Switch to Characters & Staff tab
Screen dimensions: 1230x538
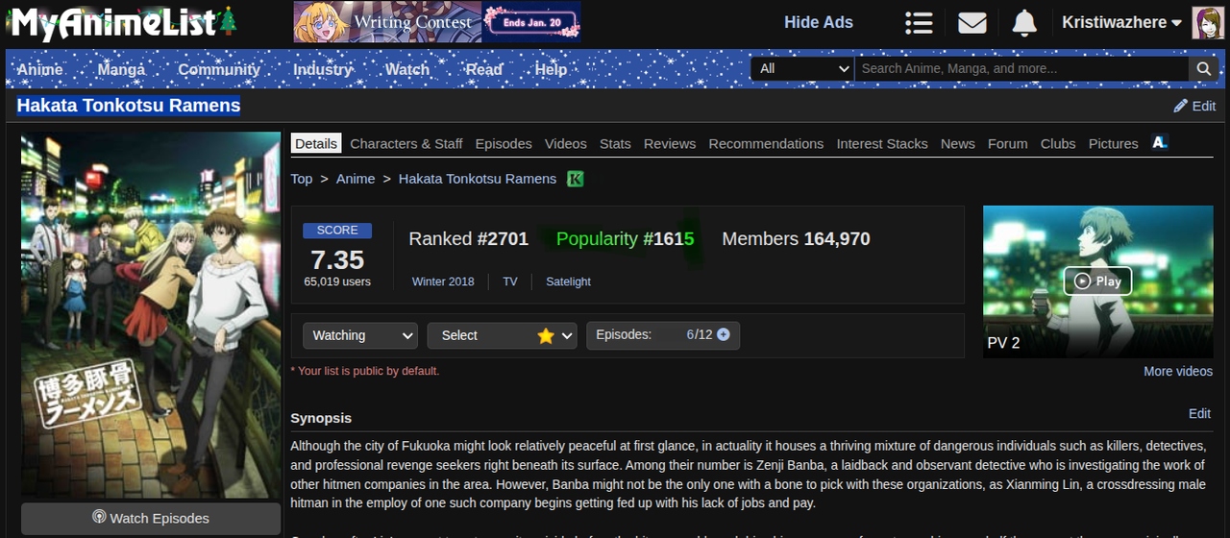click(x=406, y=143)
